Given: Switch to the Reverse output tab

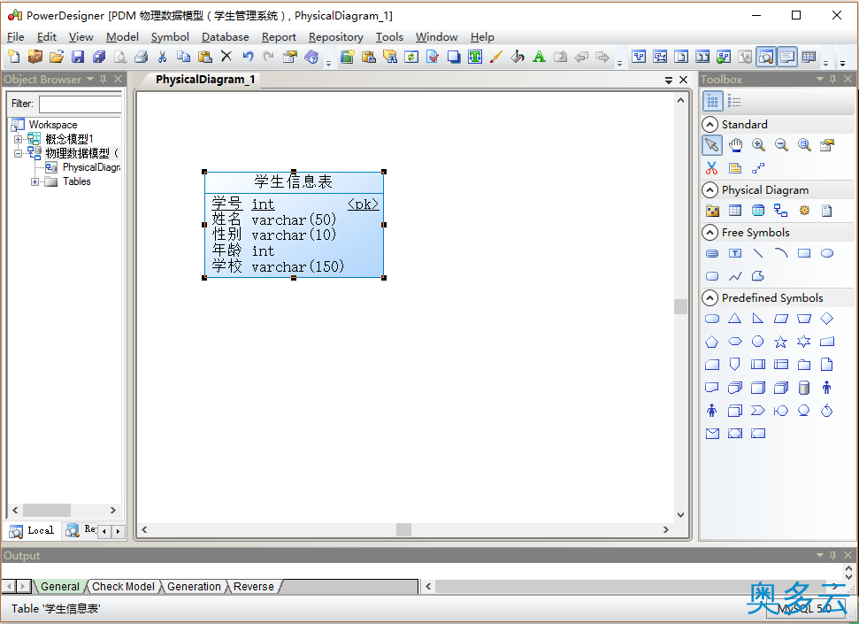Looking at the screenshot, I should (x=254, y=587).
